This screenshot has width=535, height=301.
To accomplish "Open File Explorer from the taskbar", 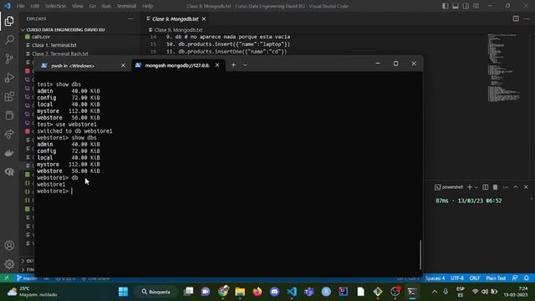I will (x=240, y=292).
